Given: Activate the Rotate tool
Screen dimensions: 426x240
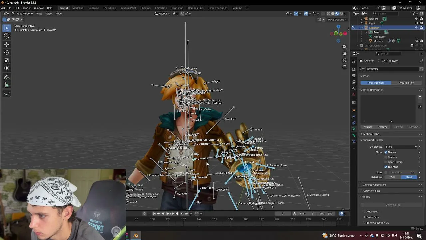Looking at the screenshot, I should click(x=7, y=52).
